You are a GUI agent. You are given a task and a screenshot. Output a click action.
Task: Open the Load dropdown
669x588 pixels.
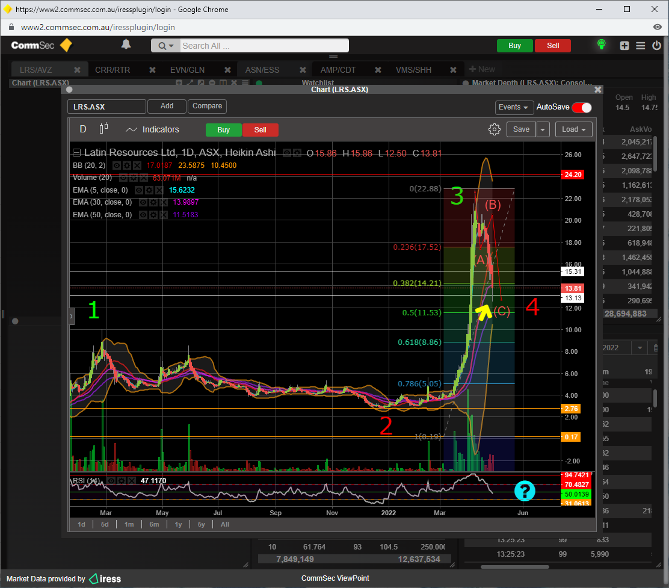[x=574, y=129]
